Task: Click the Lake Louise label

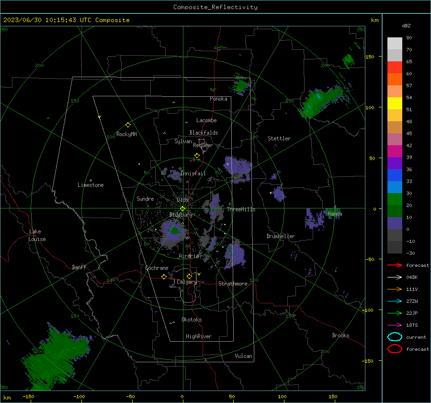Action: coord(37,235)
